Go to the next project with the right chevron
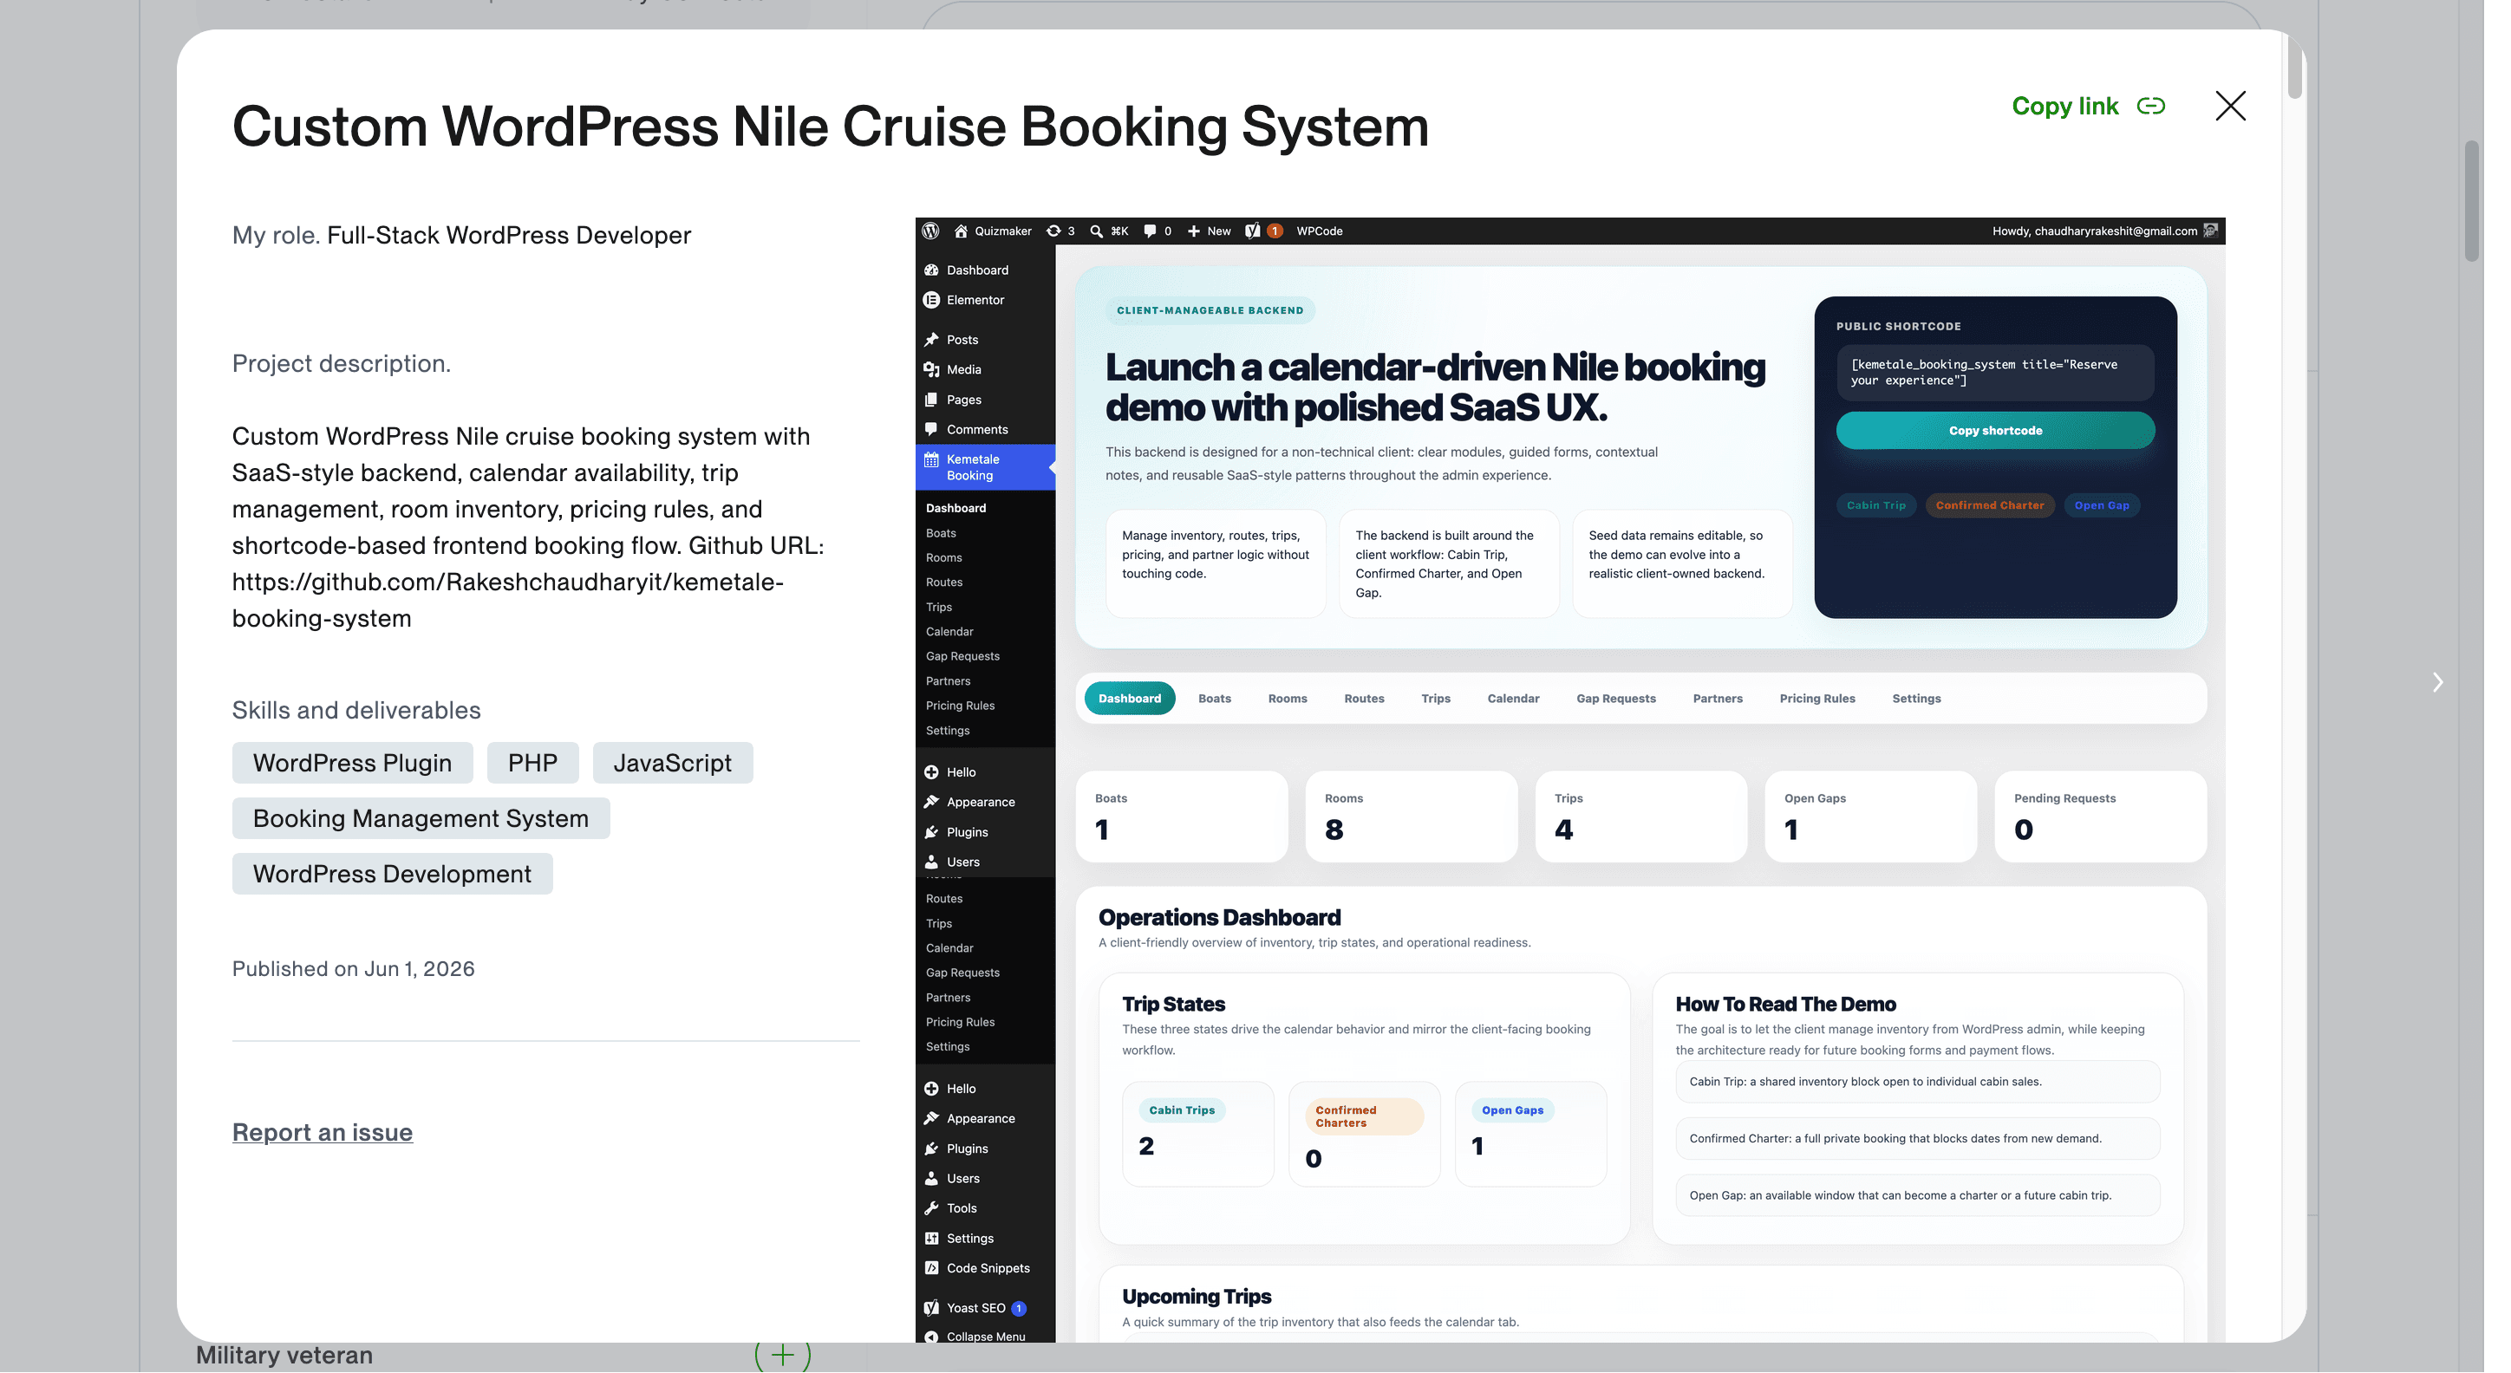The image size is (2511, 1373). point(2437,682)
